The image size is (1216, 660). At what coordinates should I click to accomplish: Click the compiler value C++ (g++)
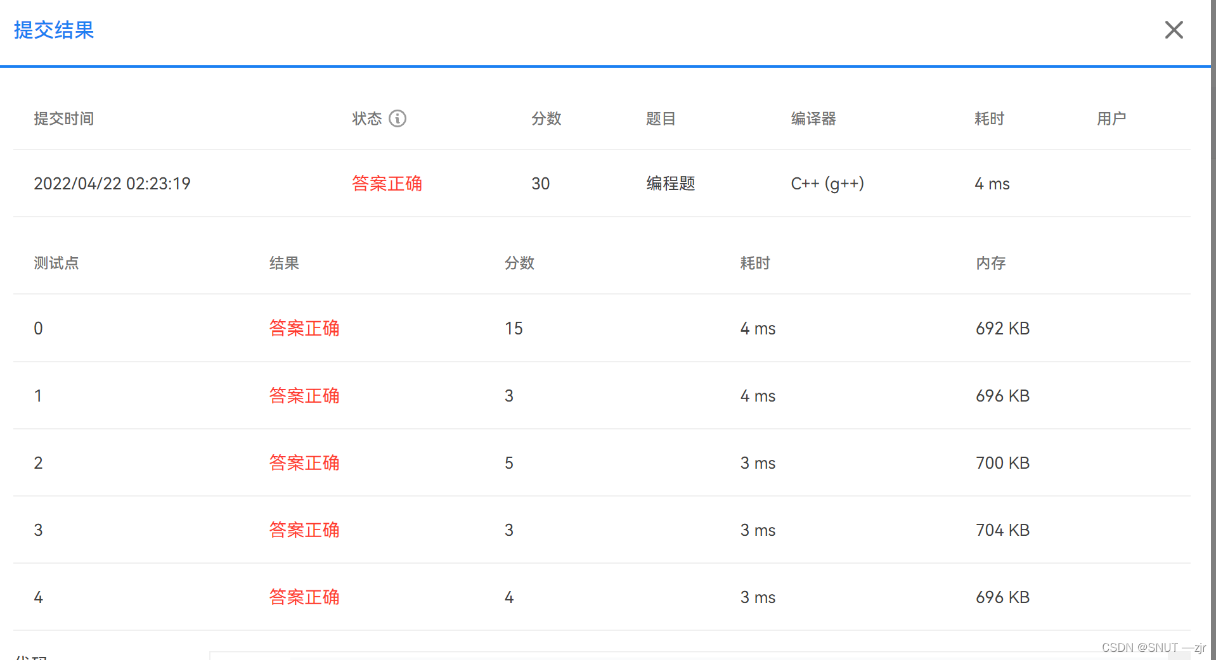827,184
